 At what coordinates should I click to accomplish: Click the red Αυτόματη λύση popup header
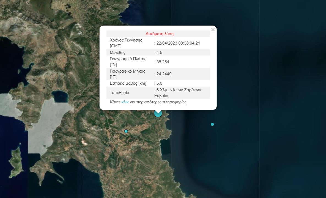(160, 34)
